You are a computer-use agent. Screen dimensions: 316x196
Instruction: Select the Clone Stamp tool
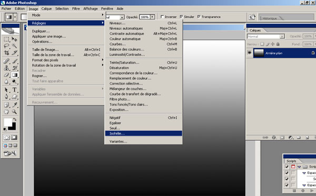6,68
